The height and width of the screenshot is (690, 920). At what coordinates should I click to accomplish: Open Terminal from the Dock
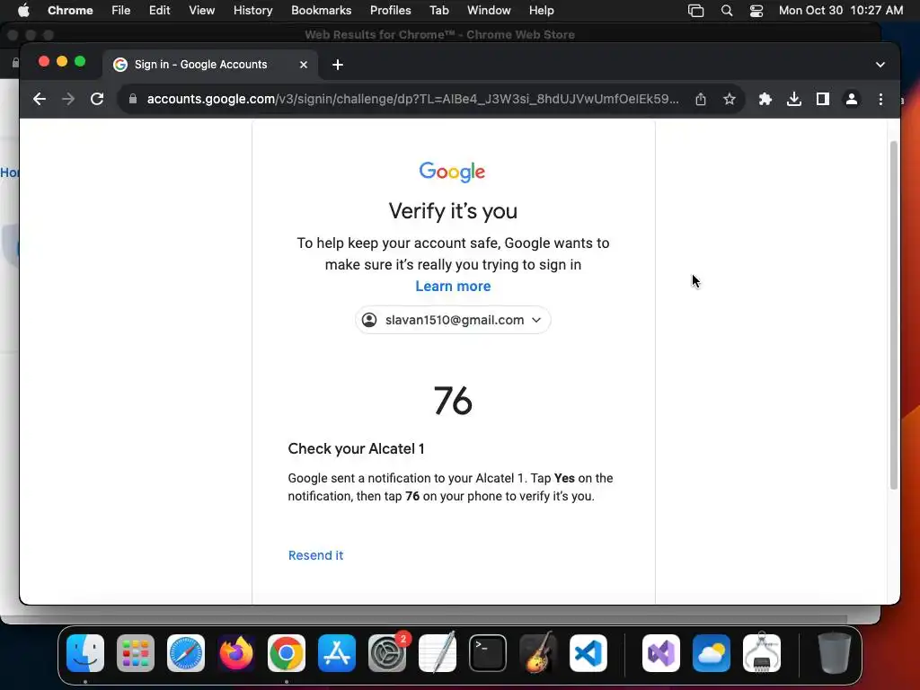point(488,653)
